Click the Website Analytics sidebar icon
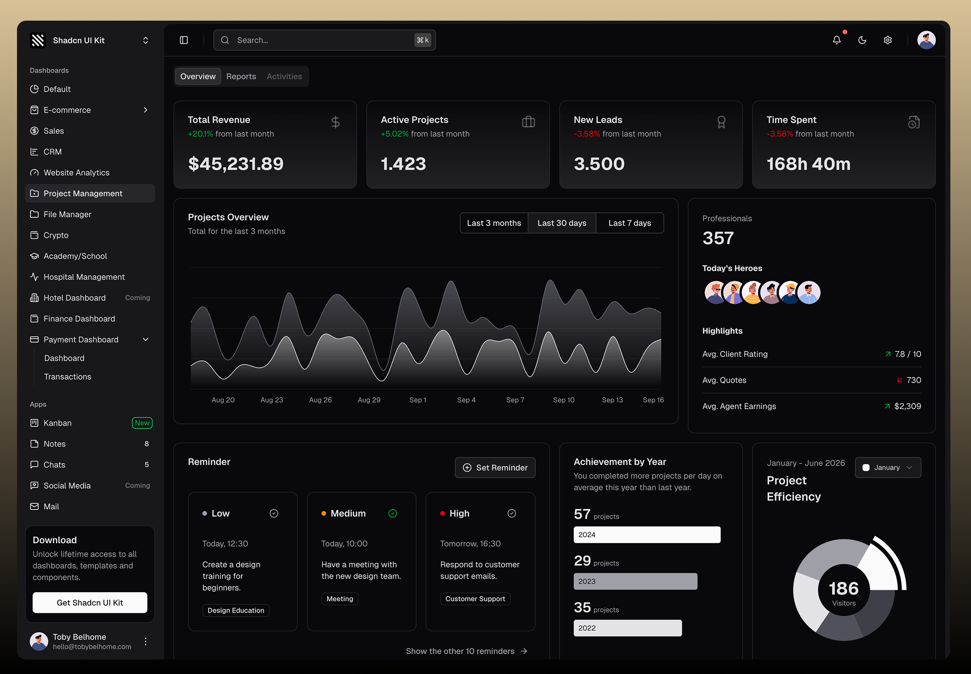 [35, 172]
